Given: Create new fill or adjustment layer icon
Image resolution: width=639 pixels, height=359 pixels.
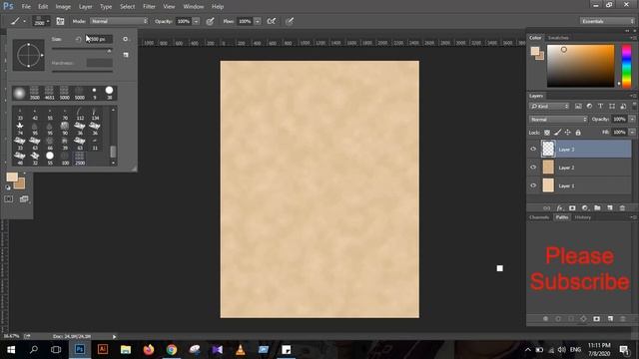Looking at the screenshot, I should pyautogui.click(x=585, y=208).
